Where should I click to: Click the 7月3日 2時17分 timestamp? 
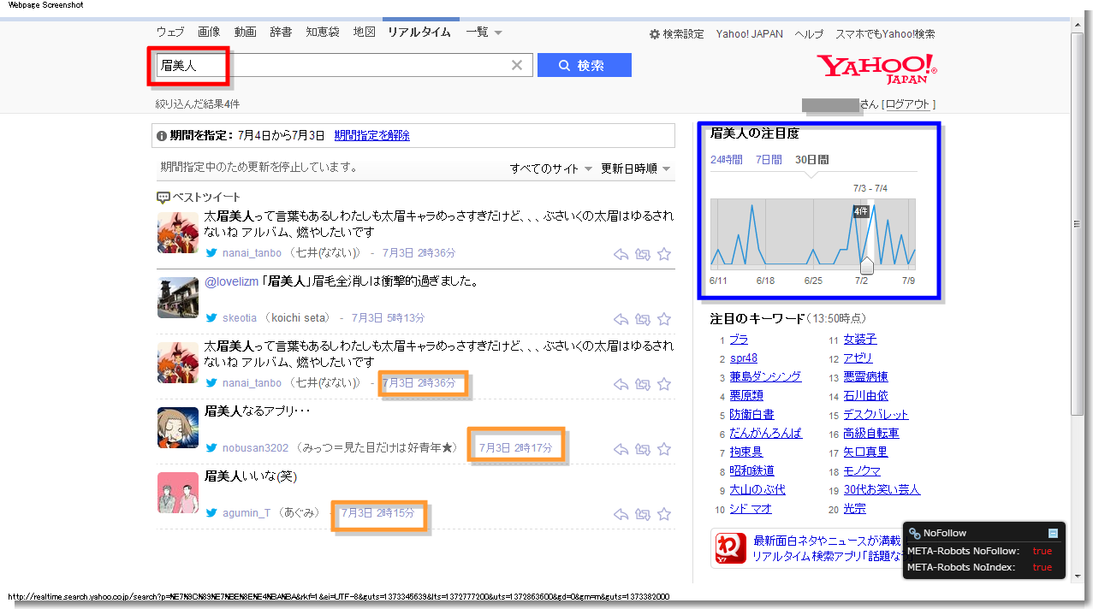516,448
